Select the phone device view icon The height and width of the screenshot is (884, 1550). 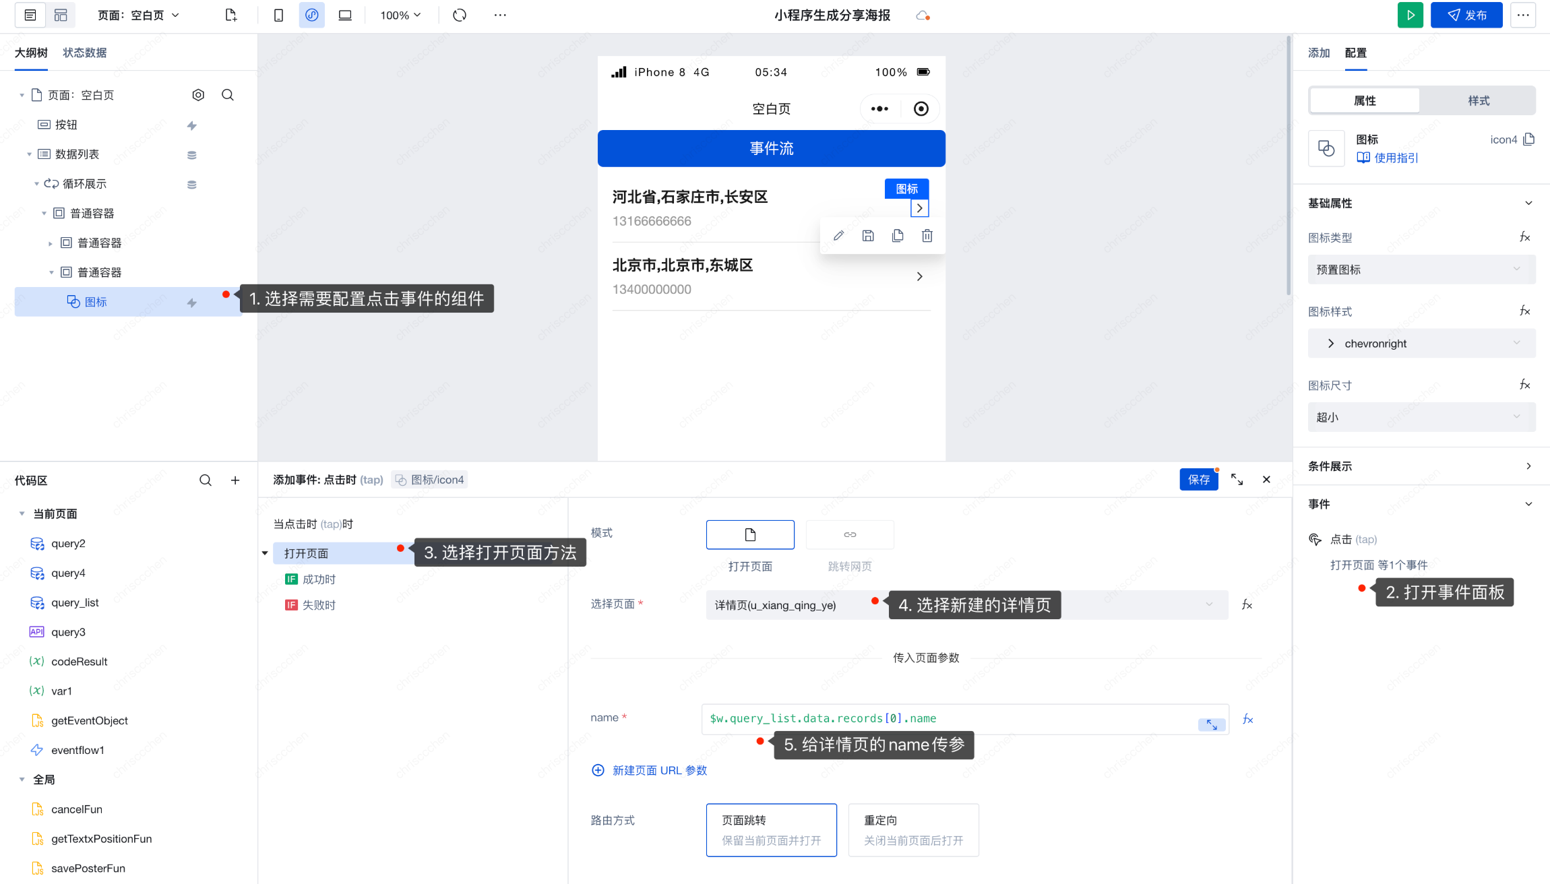tap(278, 15)
